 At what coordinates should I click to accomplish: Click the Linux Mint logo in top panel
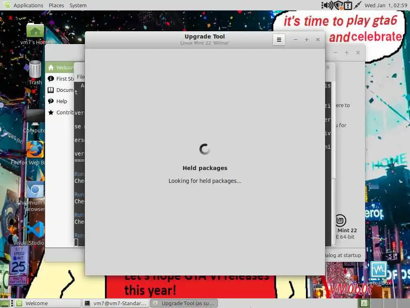point(7,5)
